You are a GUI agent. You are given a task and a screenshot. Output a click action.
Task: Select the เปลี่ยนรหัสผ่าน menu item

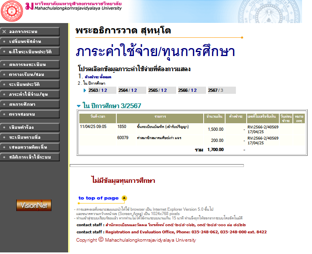pyautogui.click(x=30, y=41)
